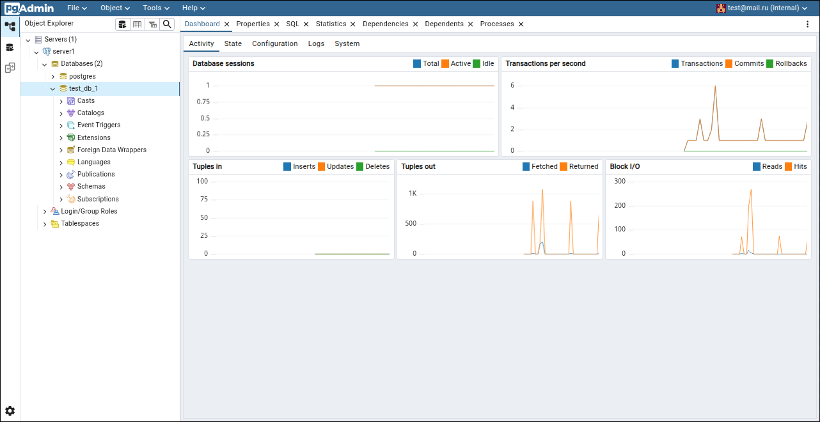Screen dimensions: 820x422
Task: Open the three-dot tab options menu
Action: pyautogui.click(x=807, y=24)
